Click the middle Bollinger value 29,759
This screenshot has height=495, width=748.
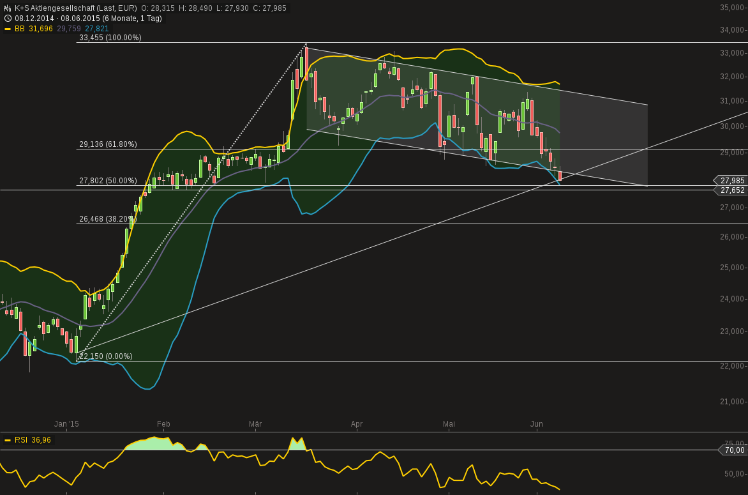point(69,29)
